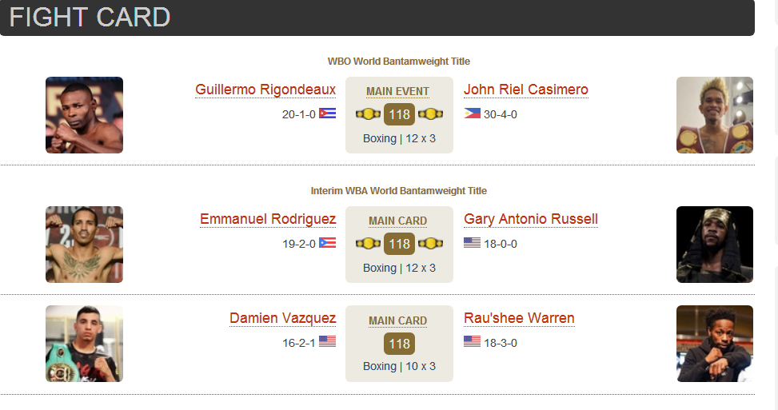Click the left title belt icon in main event

pos(368,114)
